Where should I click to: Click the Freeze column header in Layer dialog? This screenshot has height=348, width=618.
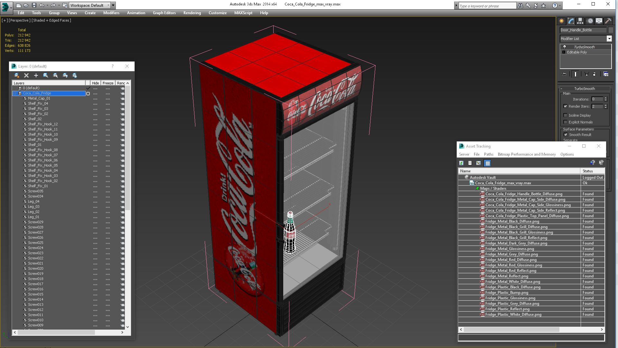(x=108, y=83)
